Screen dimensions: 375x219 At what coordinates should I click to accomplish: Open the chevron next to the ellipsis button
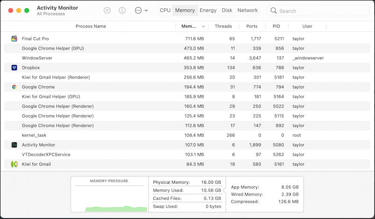(146, 11)
